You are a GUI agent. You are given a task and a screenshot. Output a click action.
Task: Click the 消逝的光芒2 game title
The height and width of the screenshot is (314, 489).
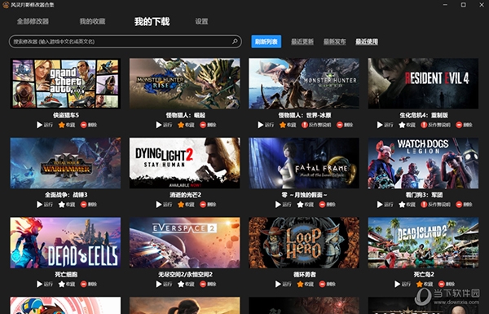pyautogui.click(x=185, y=195)
